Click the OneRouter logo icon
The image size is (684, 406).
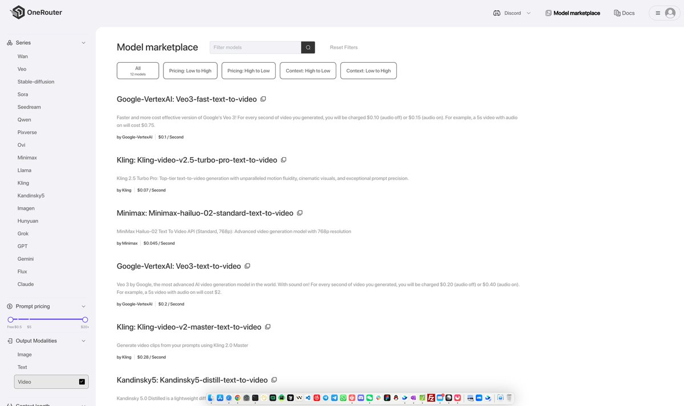18,13
